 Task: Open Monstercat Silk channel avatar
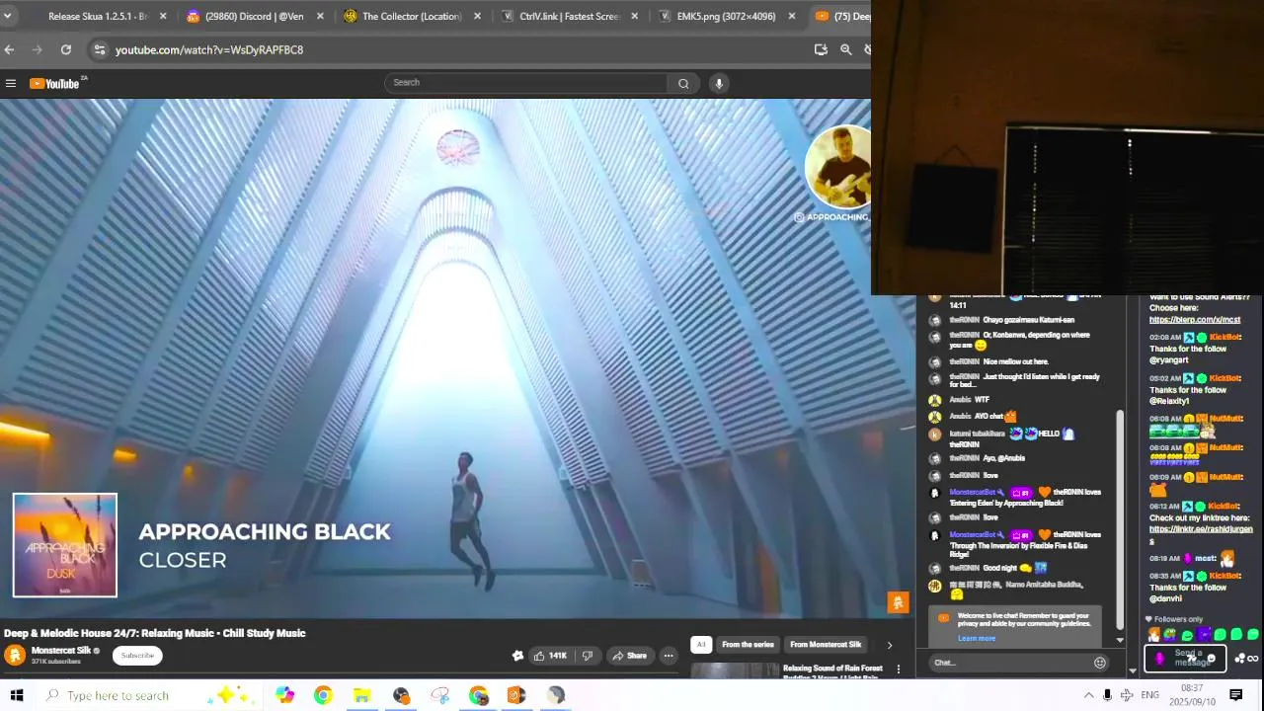pyautogui.click(x=15, y=655)
